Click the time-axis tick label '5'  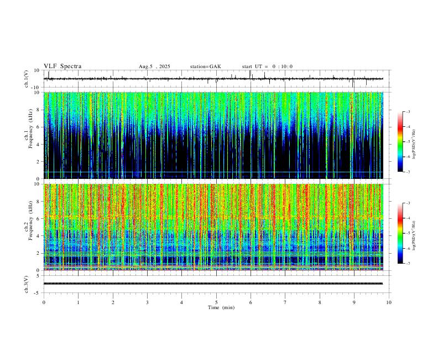click(x=216, y=302)
